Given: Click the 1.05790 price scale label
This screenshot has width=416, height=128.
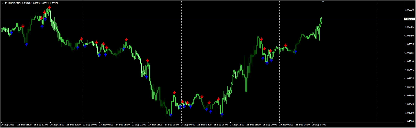Looking at the screenshot, I should pos(409,36).
